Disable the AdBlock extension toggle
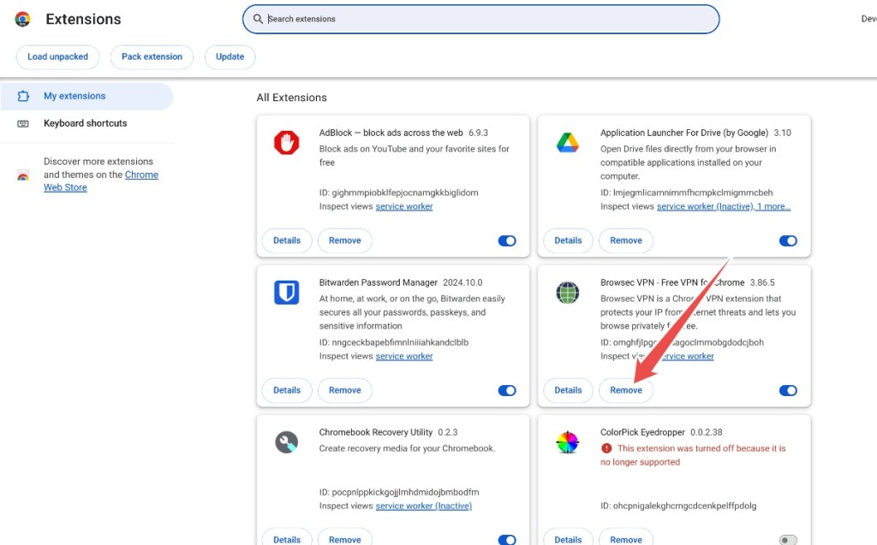The height and width of the screenshot is (545, 877). [507, 241]
